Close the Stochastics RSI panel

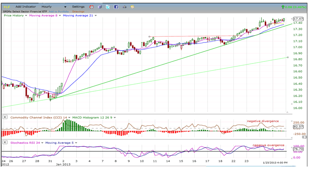coord(5,142)
